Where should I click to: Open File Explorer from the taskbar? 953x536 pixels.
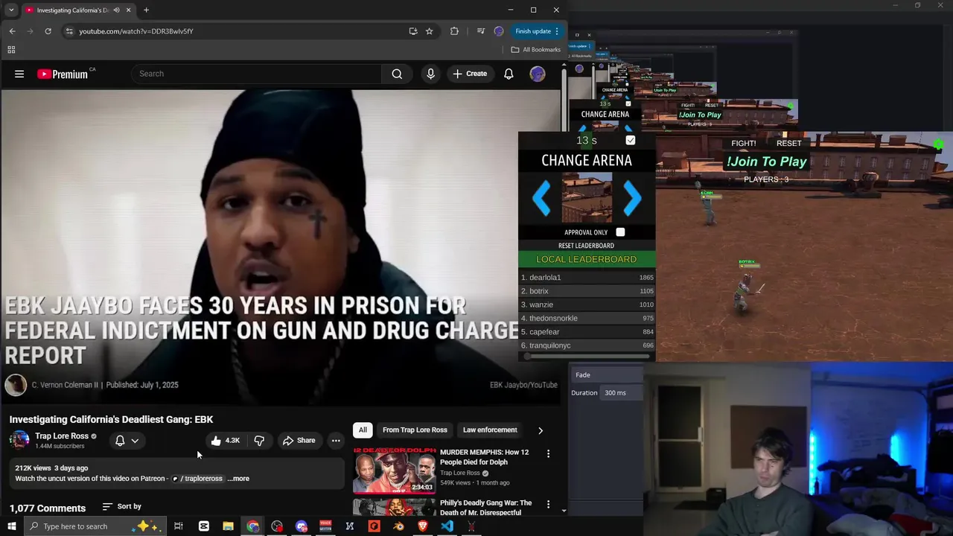[228, 526]
